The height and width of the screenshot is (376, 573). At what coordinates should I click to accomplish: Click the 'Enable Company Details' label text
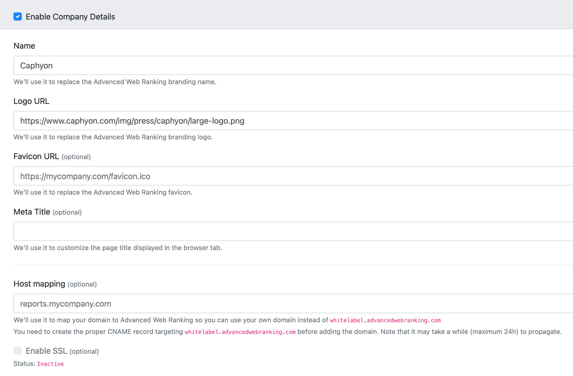[70, 17]
